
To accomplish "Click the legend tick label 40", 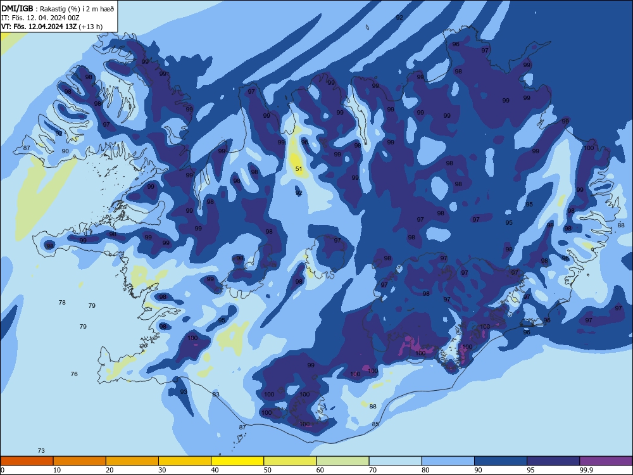I will pos(215,470).
